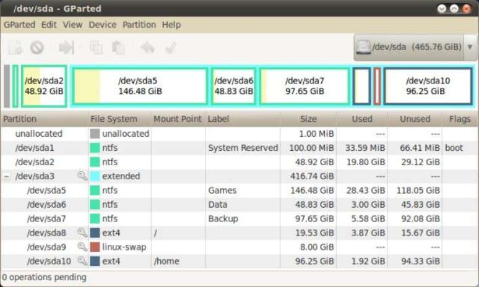Open the Device menu
479x287 pixels.
(x=102, y=25)
